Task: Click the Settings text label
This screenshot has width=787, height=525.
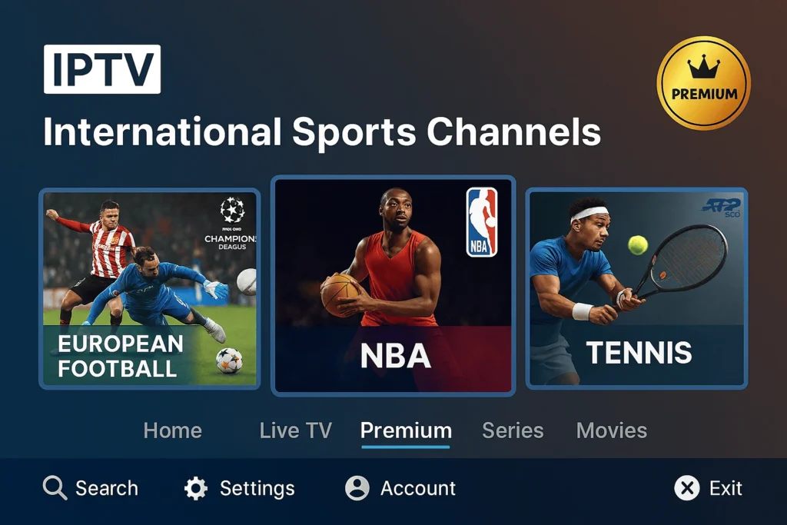Action: coord(257,488)
